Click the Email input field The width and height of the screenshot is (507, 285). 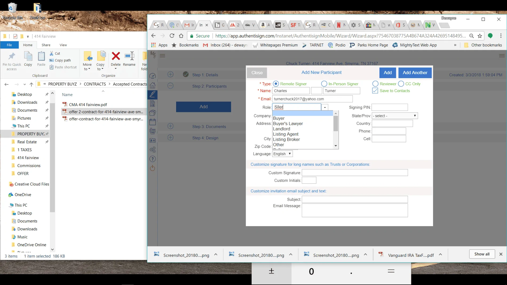pos(312,99)
